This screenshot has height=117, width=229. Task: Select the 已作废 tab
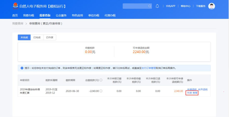tap(50, 37)
